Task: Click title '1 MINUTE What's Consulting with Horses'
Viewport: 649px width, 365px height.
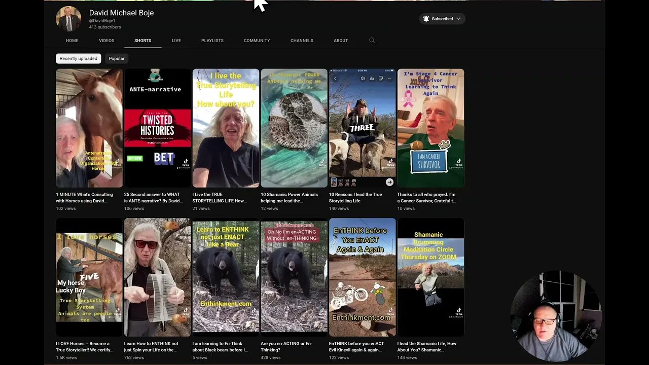Action: pyautogui.click(x=85, y=198)
